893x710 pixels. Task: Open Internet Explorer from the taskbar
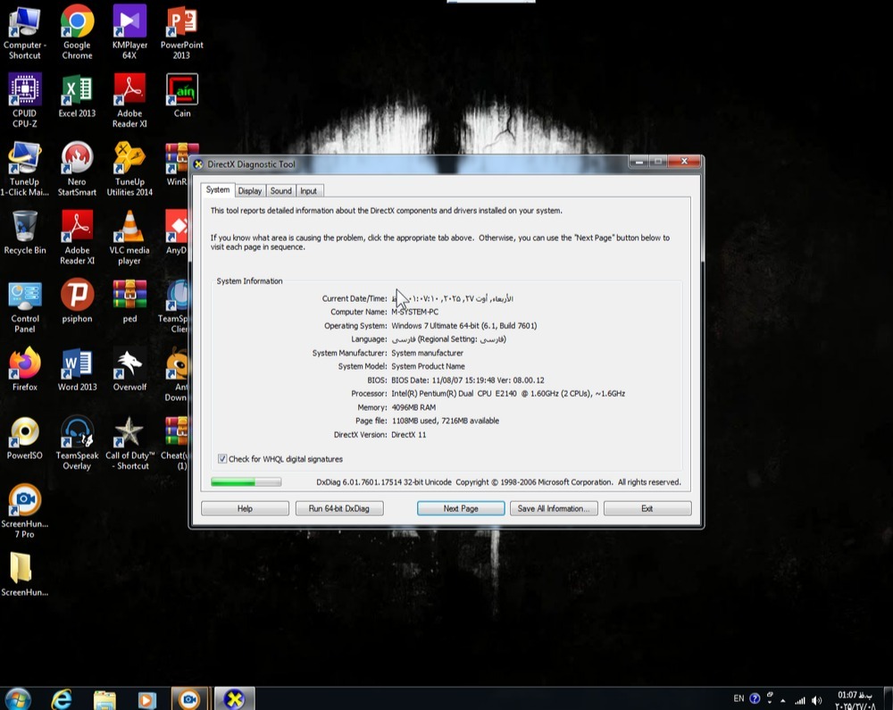(62, 698)
